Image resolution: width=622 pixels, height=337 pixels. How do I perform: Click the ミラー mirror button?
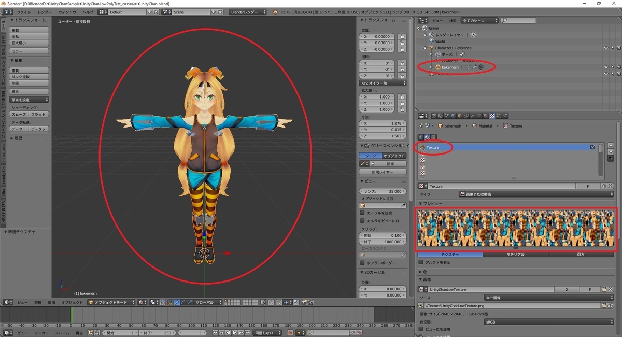pyautogui.click(x=30, y=51)
